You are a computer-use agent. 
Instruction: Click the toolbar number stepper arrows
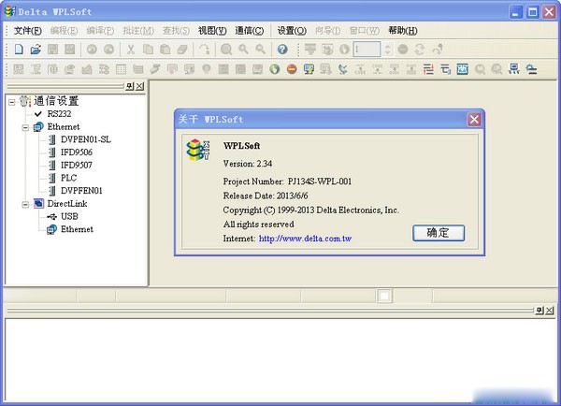pyautogui.click(x=387, y=49)
